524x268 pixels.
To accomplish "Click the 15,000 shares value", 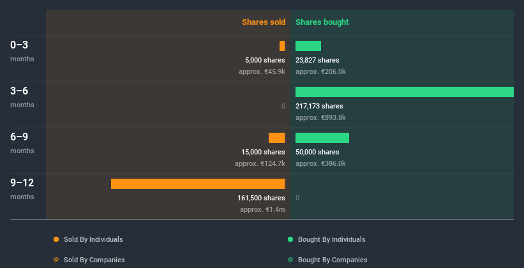I will pyautogui.click(x=263, y=152).
